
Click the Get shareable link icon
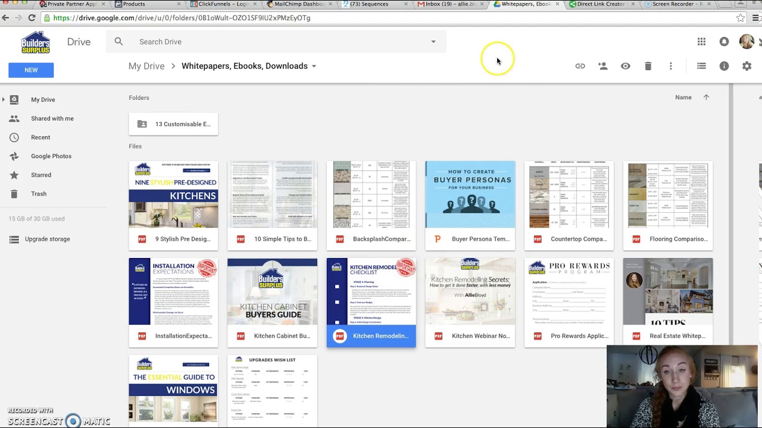pos(580,66)
